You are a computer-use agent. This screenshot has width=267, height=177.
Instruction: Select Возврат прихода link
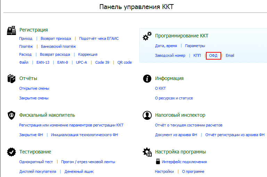point(56,38)
